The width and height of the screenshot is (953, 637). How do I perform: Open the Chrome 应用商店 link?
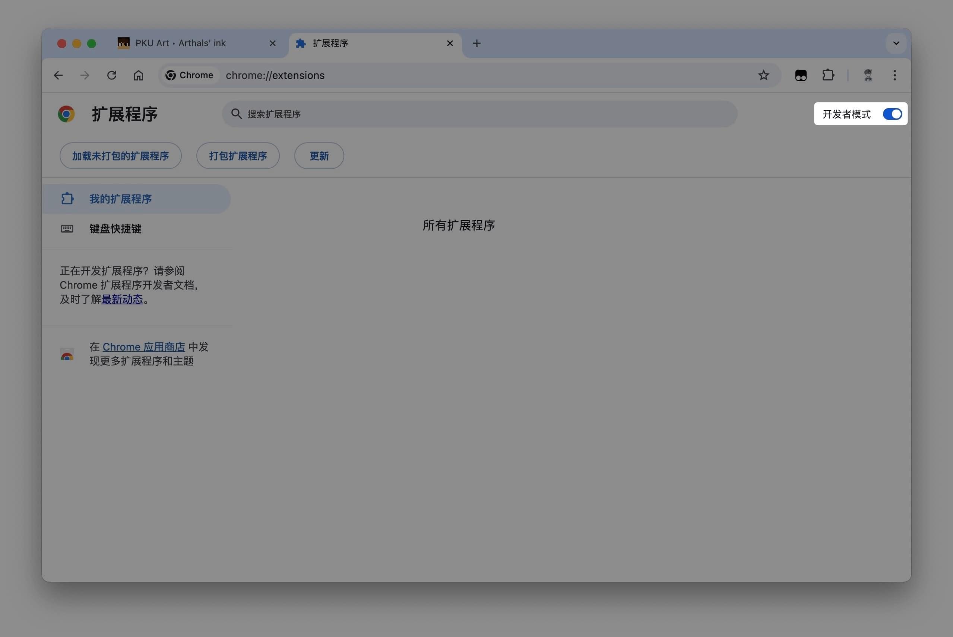tap(143, 347)
